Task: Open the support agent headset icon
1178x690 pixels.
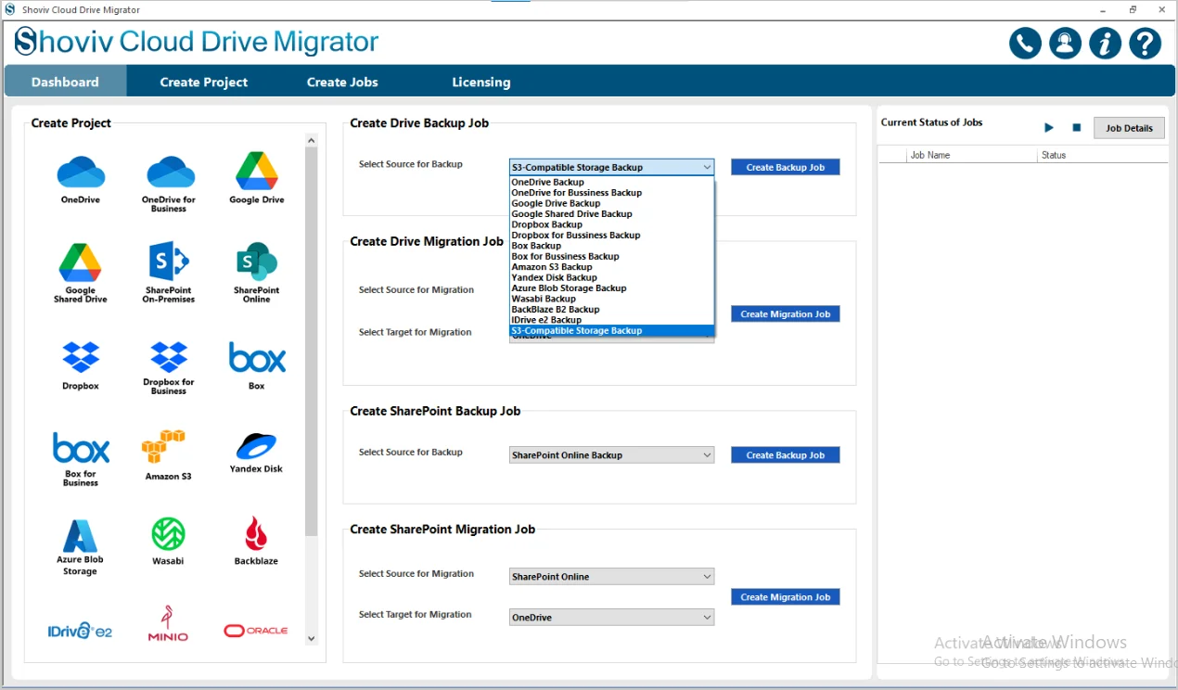Action: point(1065,43)
